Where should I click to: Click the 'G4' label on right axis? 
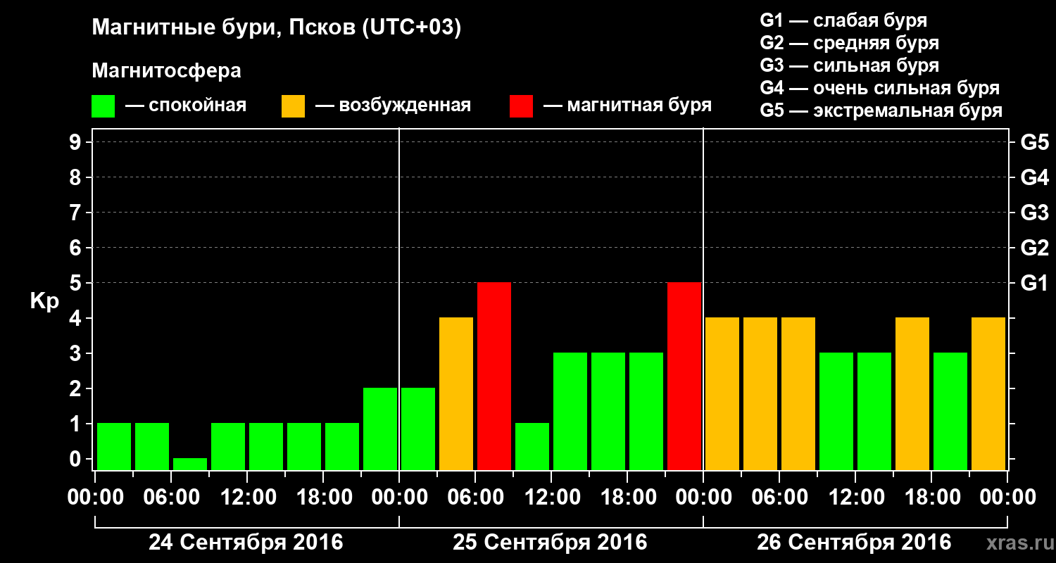(1035, 178)
